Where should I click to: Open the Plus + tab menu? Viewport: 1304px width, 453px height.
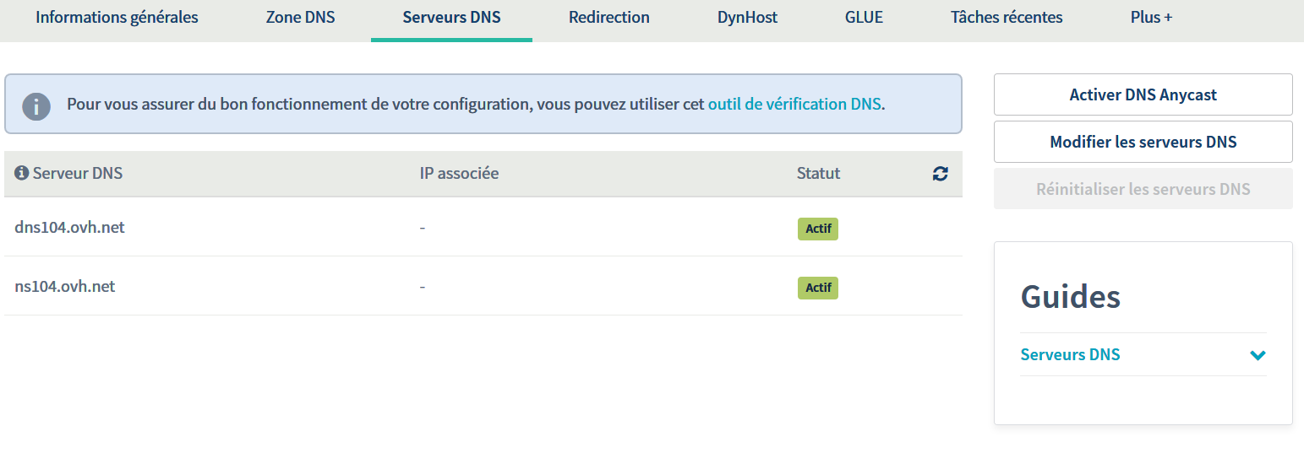[x=1151, y=17]
